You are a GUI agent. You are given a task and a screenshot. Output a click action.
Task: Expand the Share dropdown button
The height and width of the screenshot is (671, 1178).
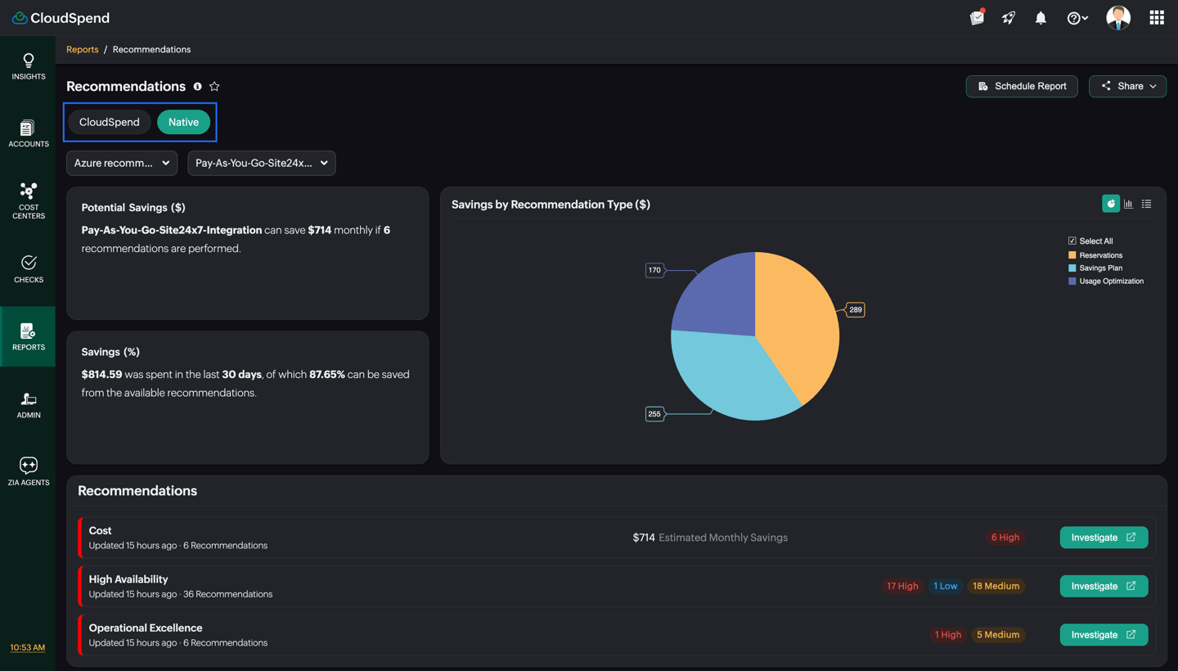click(x=1127, y=86)
